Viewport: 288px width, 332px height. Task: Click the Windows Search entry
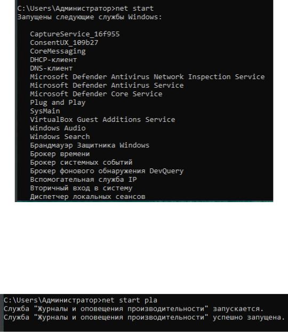(60, 136)
